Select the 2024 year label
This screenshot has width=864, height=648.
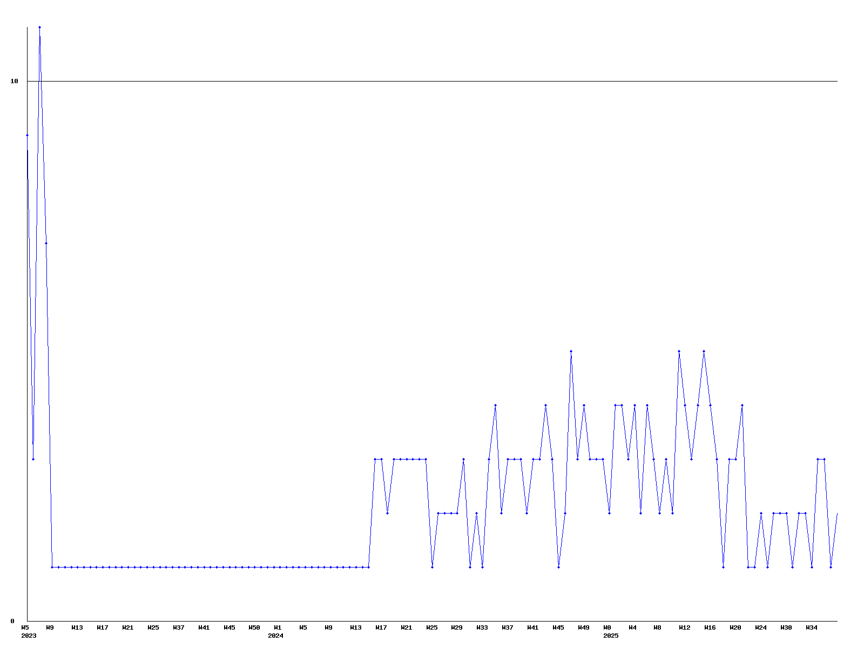click(x=275, y=636)
